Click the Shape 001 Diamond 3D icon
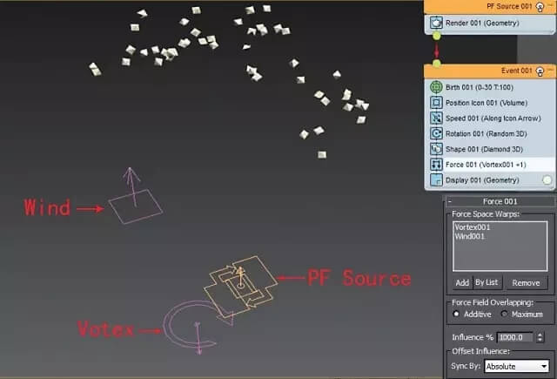 (437, 149)
